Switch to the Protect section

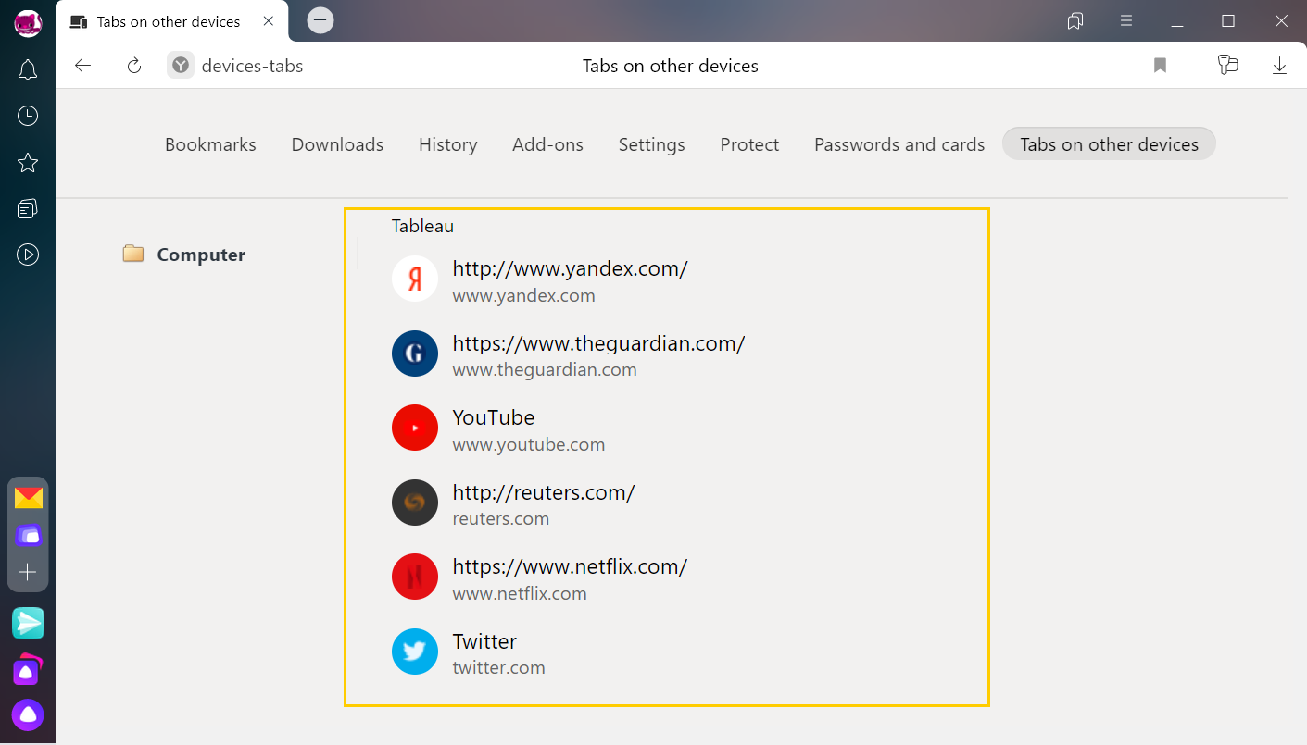[x=749, y=144]
